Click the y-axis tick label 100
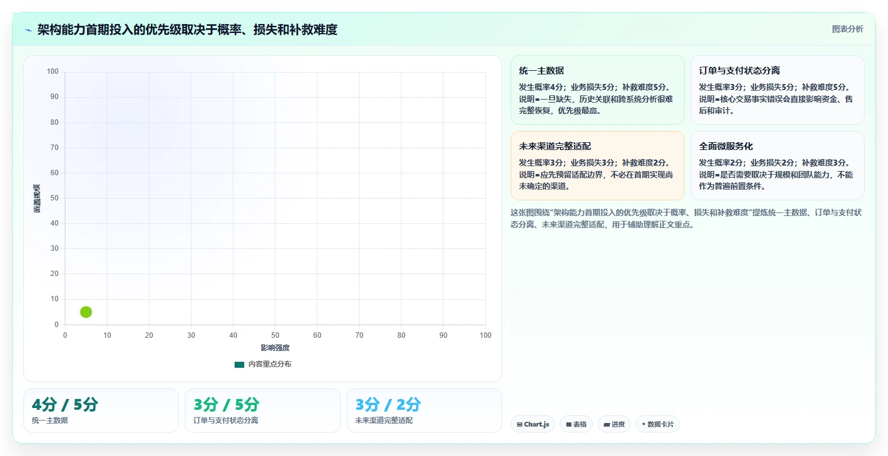Viewport: 888px width, 456px height. tap(53, 72)
